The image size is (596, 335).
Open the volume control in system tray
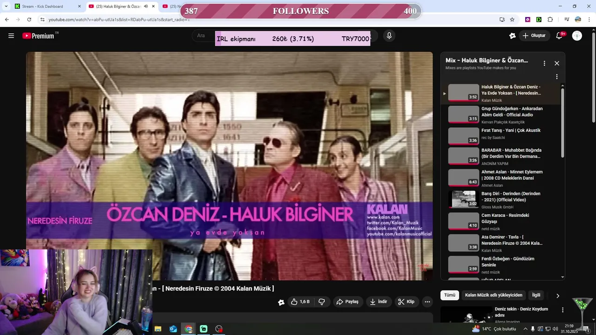(x=555, y=329)
